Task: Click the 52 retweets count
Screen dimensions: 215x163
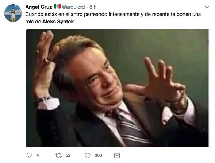Action: [68, 155]
